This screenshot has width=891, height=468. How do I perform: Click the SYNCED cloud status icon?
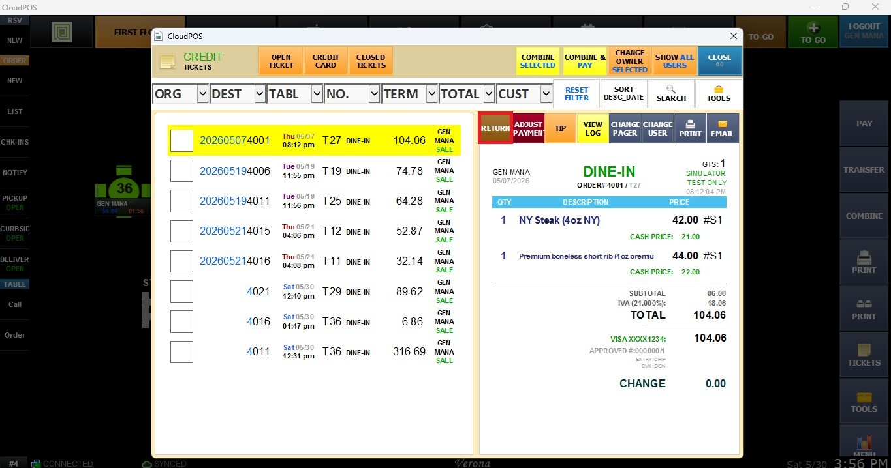tap(147, 463)
